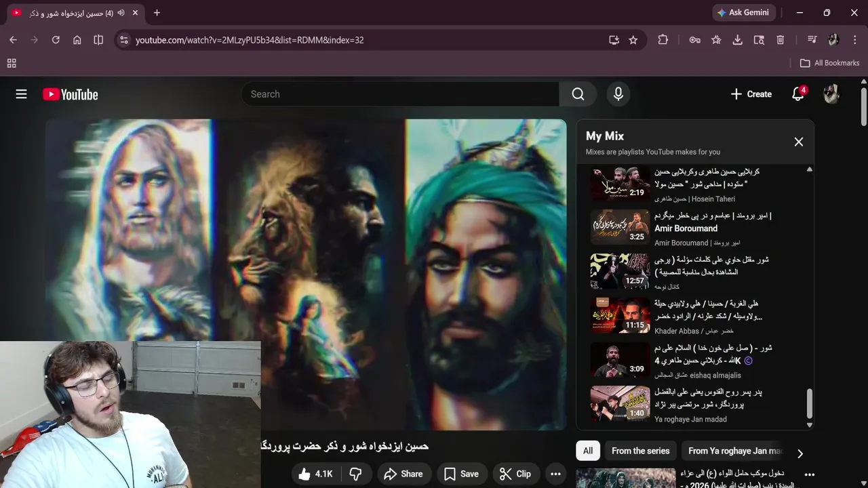Open options for the 2026 recommended video
This screenshot has width=868, height=488.
[x=809, y=474]
